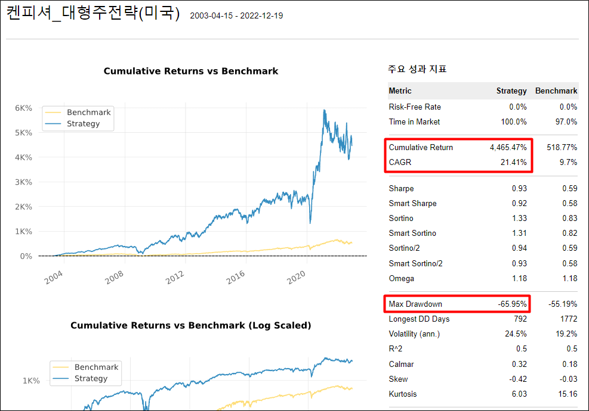Click Strategy Longest DD Days value 792
Image resolution: width=589 pixels, height=411 pixels.
(520, 319)
